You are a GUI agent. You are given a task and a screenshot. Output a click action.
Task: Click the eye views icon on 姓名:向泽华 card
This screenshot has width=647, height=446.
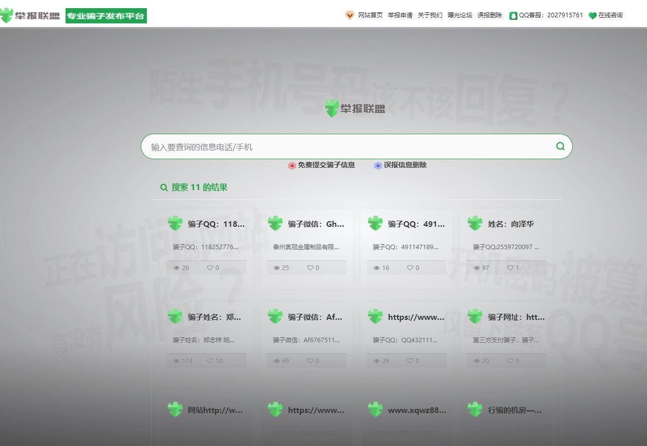tap(477, 267)
